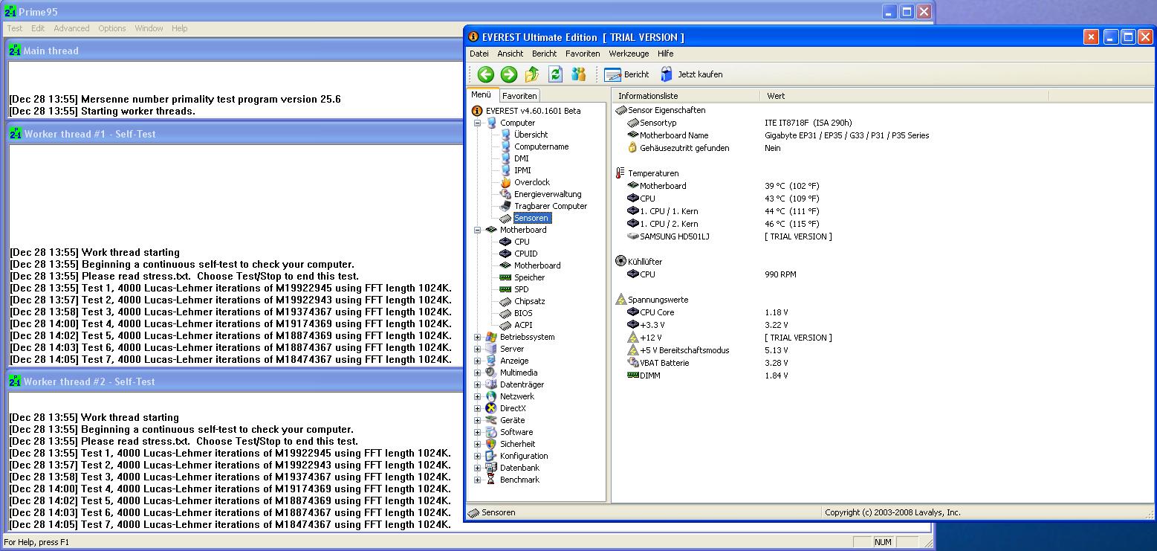Select the IPMI tree entry
This screenshot has height=551, width=1157.
tap(522, 170)
